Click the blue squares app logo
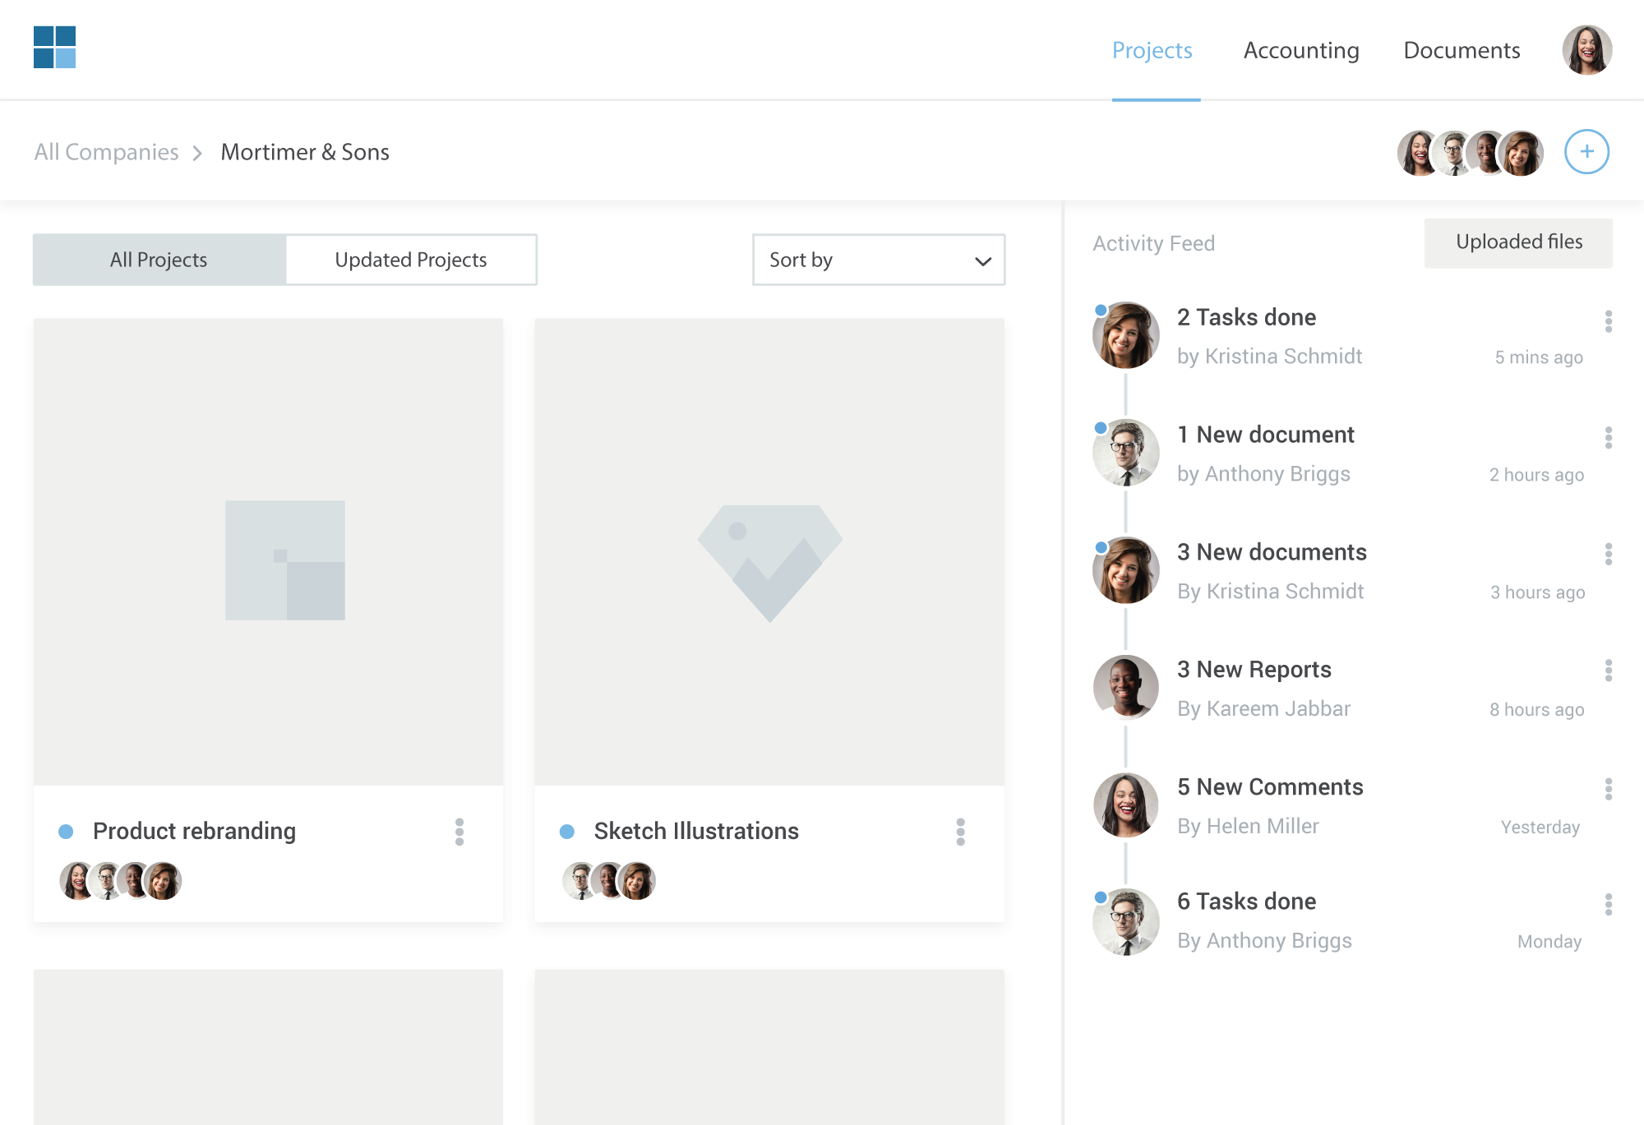 pyautogui.click(x=54, y=47)
